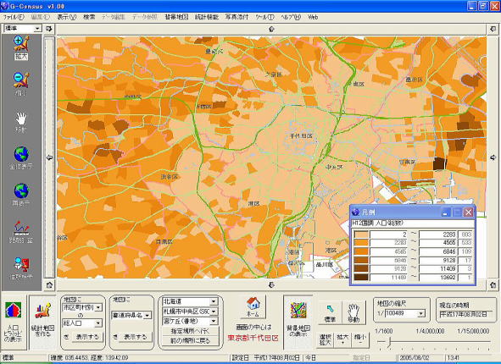
Task: Click the 千代田区 label on map
Action: [301, 136]
